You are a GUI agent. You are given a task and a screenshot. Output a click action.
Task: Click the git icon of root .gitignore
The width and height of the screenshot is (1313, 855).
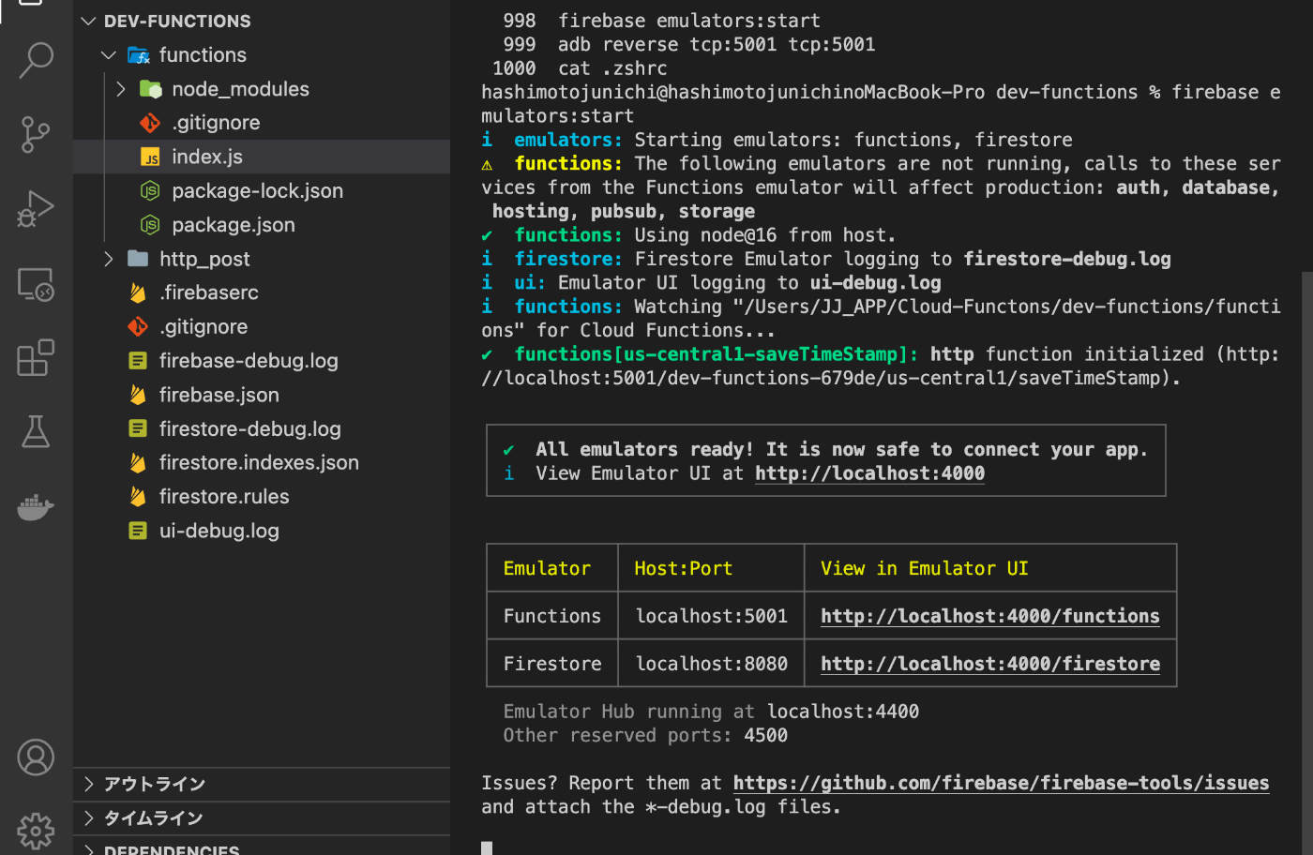pos(138,327)
